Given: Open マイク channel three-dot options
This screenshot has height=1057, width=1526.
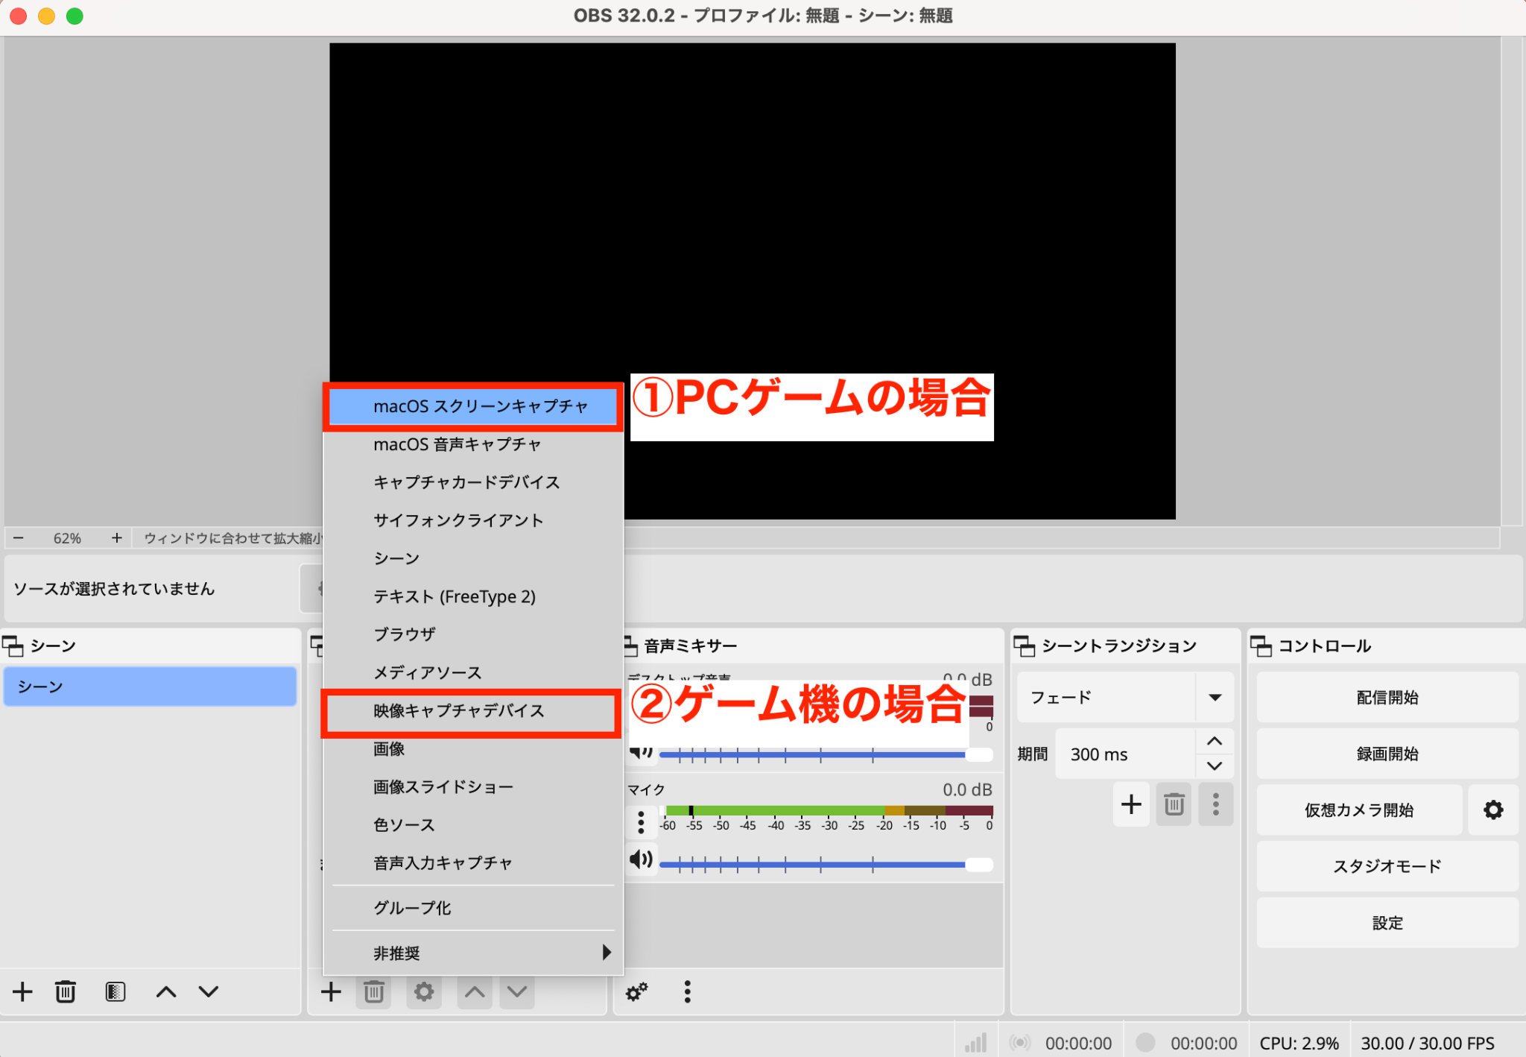Looking at the screenshot, I should coord(641,822).
